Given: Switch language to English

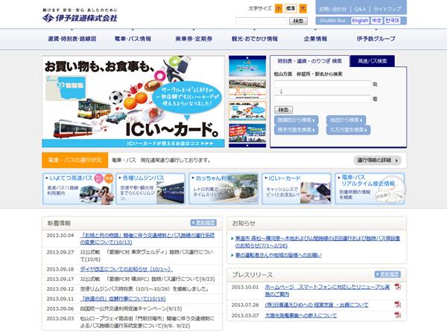Looking at the screenshot, I should pyautogui.click(x=360, y=21).
